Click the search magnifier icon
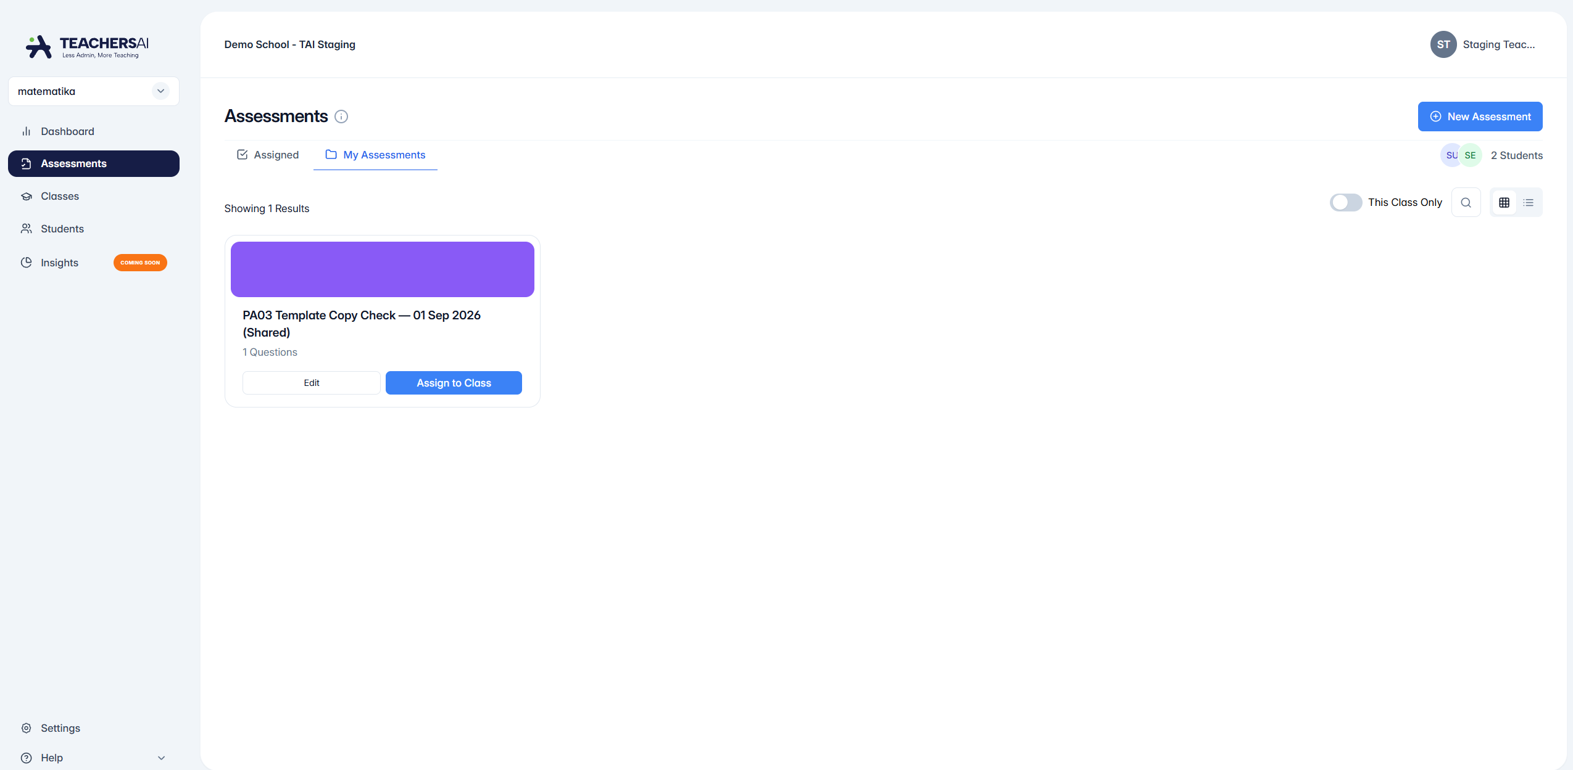The width and height of the screenshot is (1573, 770). (x=1466, y=202)
